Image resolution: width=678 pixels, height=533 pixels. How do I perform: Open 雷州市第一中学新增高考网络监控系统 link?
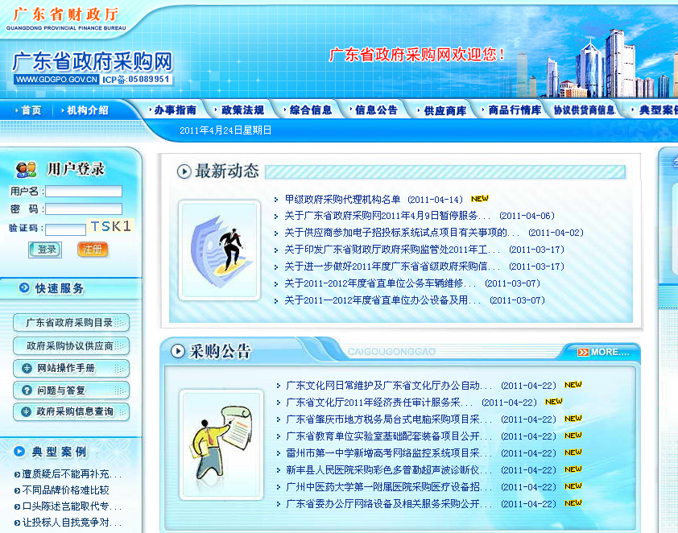[389, 453]
